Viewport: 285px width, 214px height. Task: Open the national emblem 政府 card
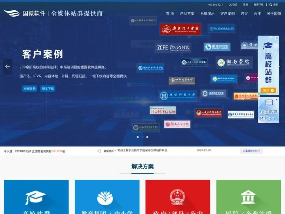tap(178, 197)
